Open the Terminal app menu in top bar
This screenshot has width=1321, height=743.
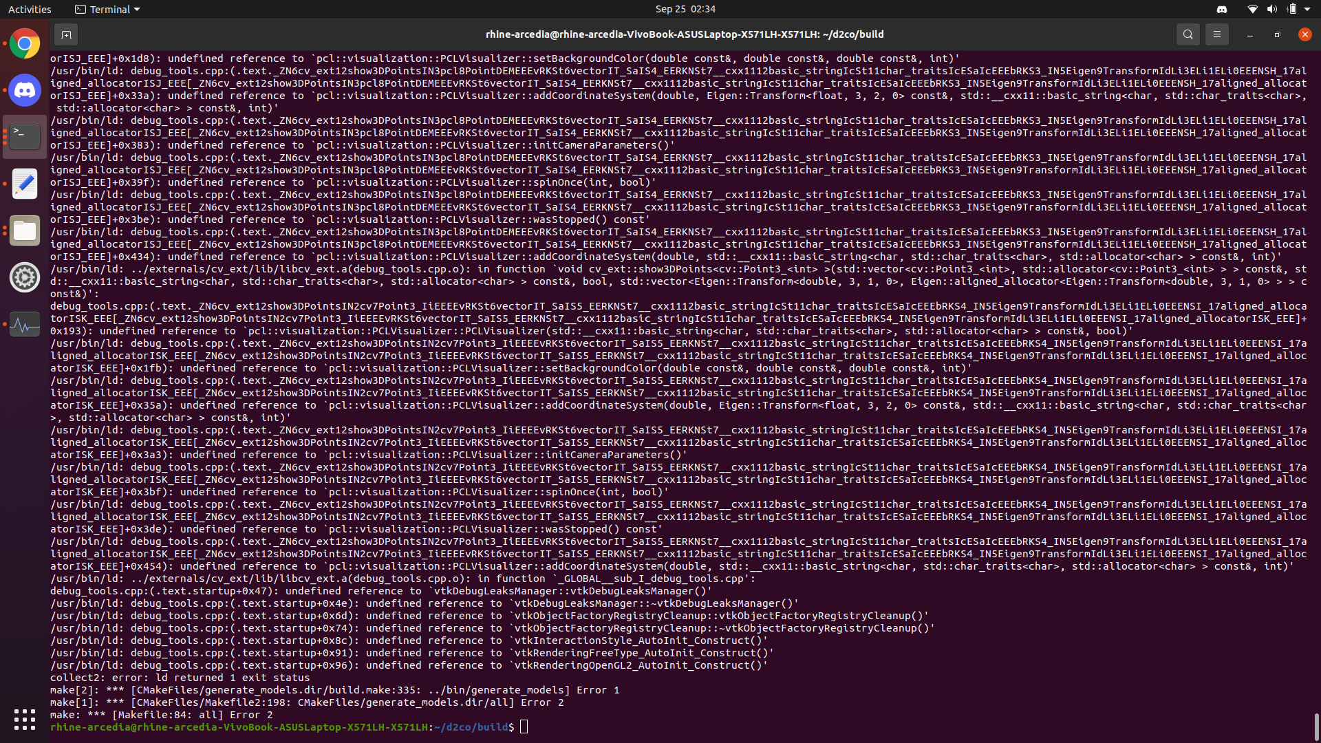tap(107, 9)
